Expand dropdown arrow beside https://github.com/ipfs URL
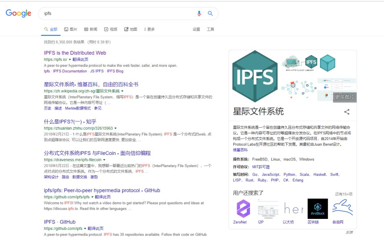This screenshot has height=242, width=384. [x=85, y=228]
